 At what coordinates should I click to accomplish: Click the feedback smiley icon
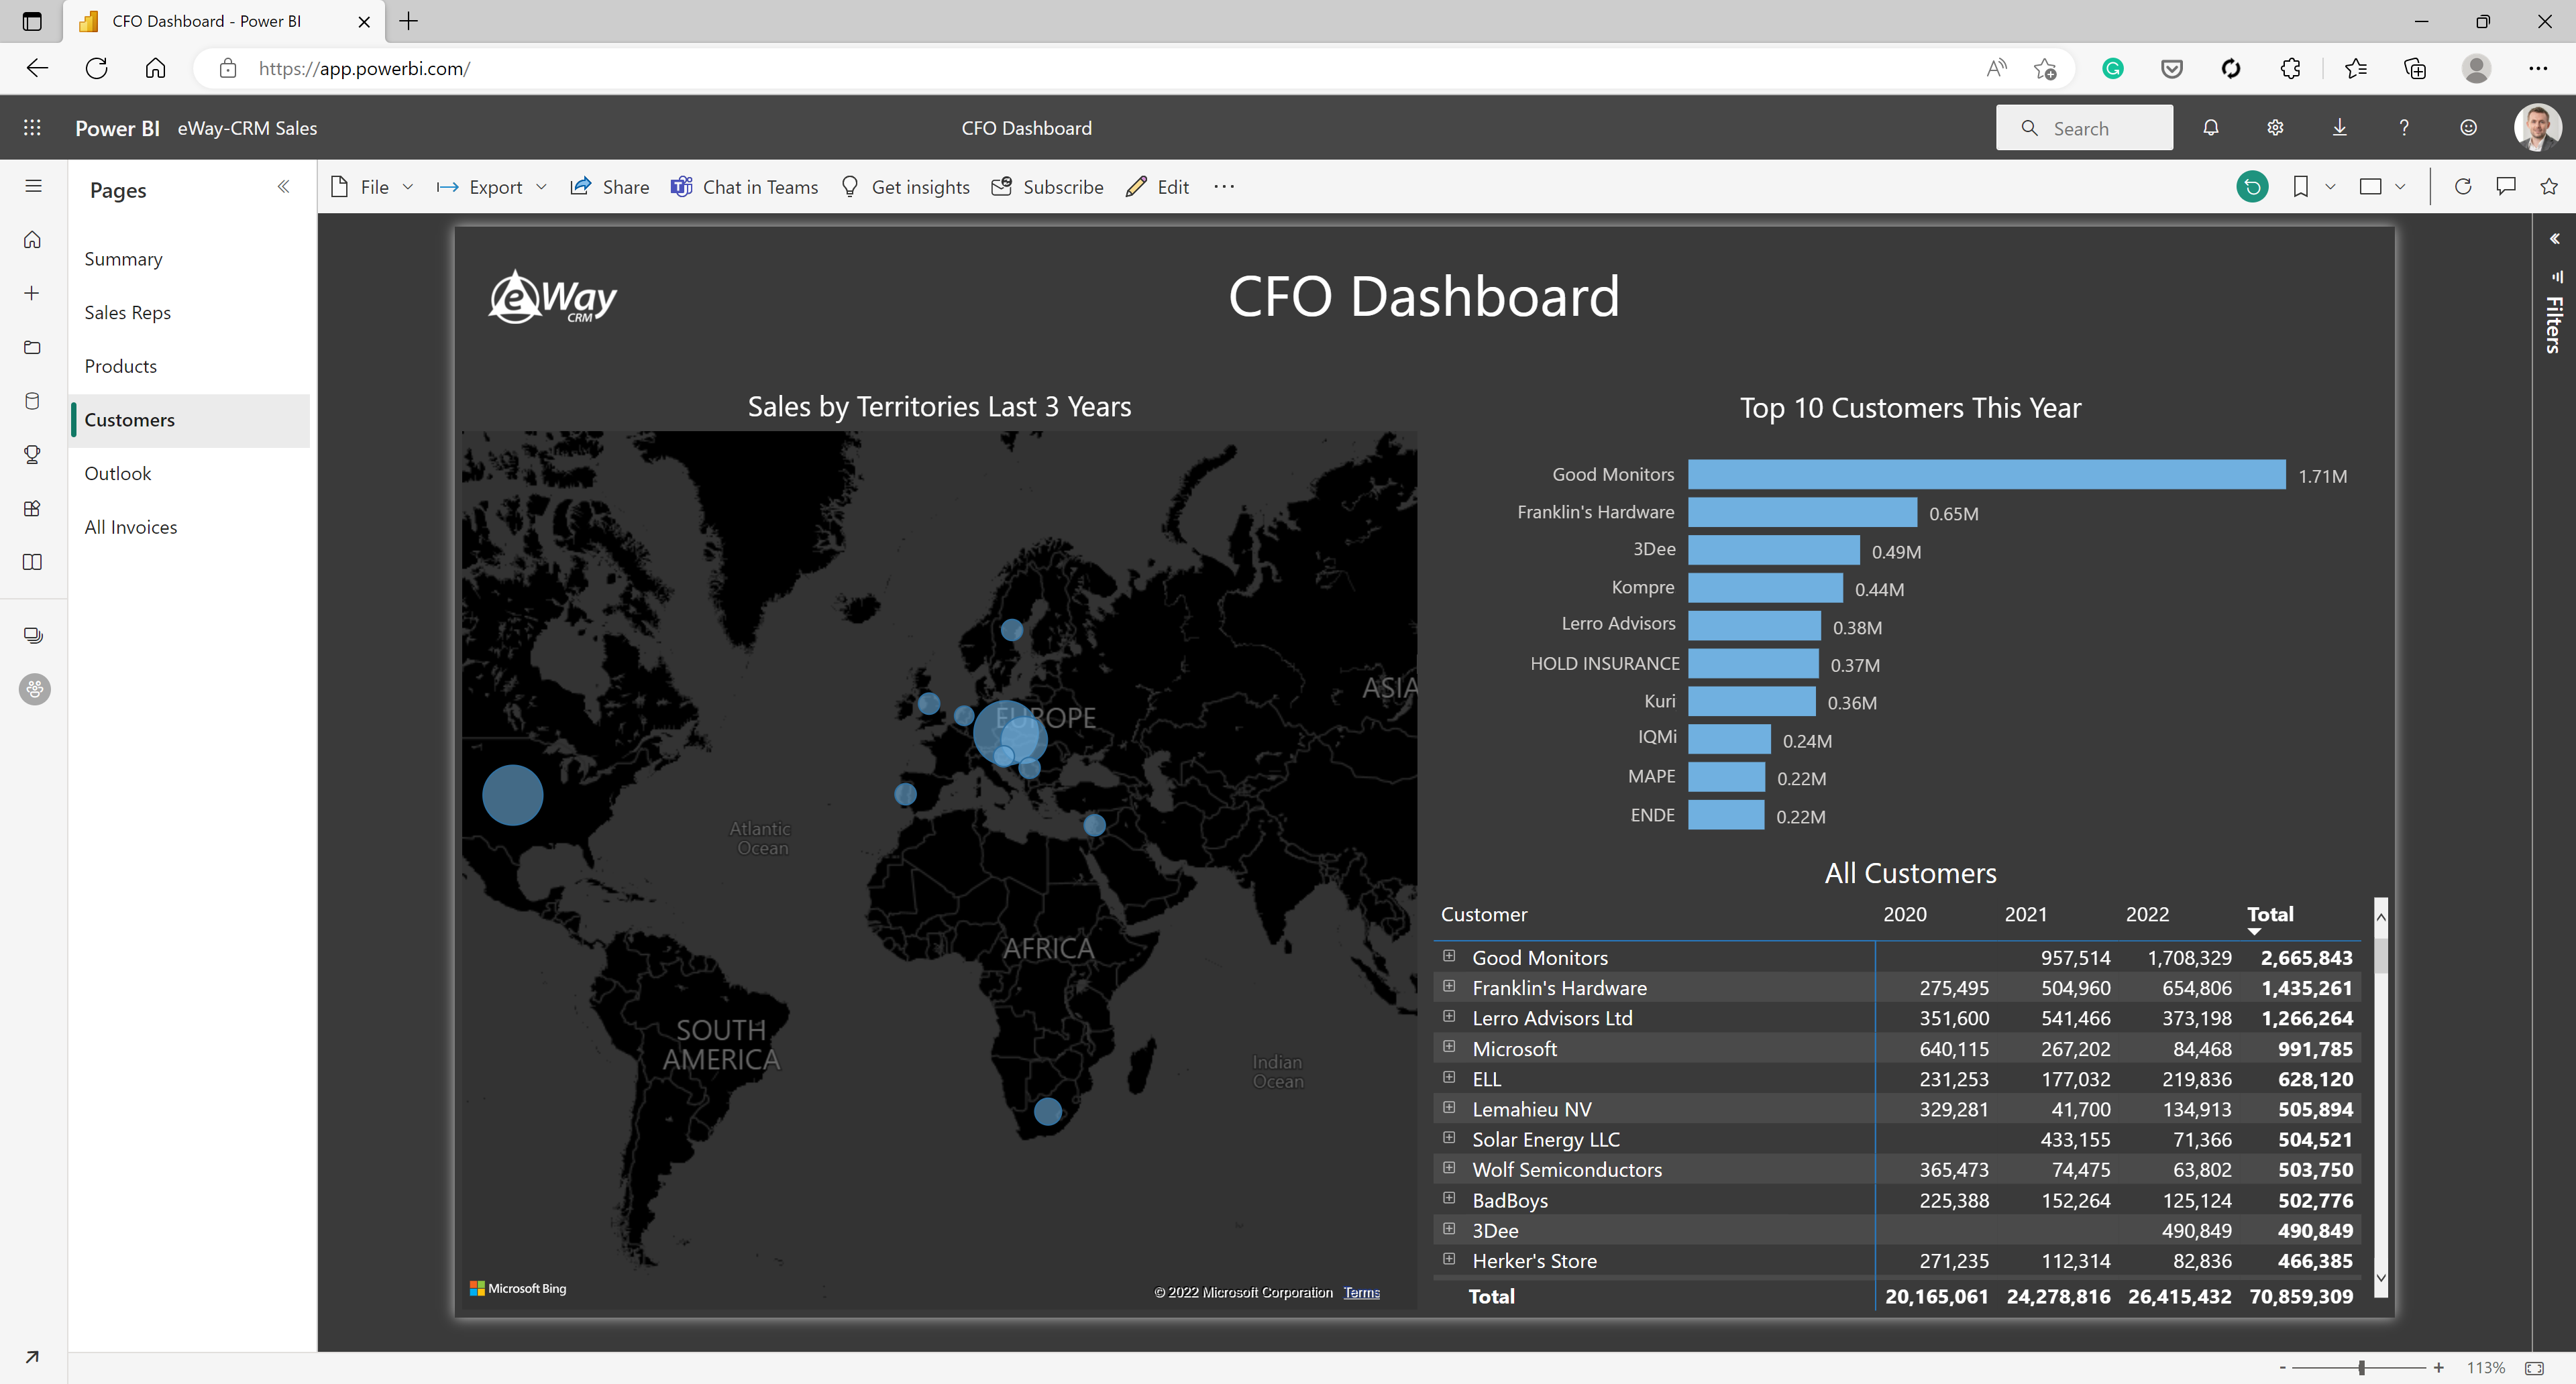pos(2468,128)
